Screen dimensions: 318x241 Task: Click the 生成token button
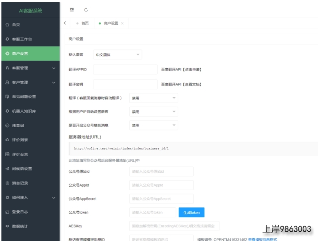[191, 212]
